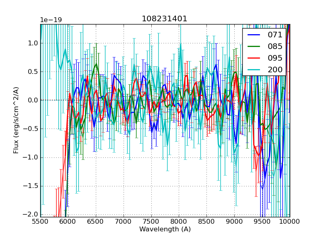Click the −1.0 y-axis tick label
Image resolution: width=322 pixels, height=241 pixels.
(x=31, y=157)
